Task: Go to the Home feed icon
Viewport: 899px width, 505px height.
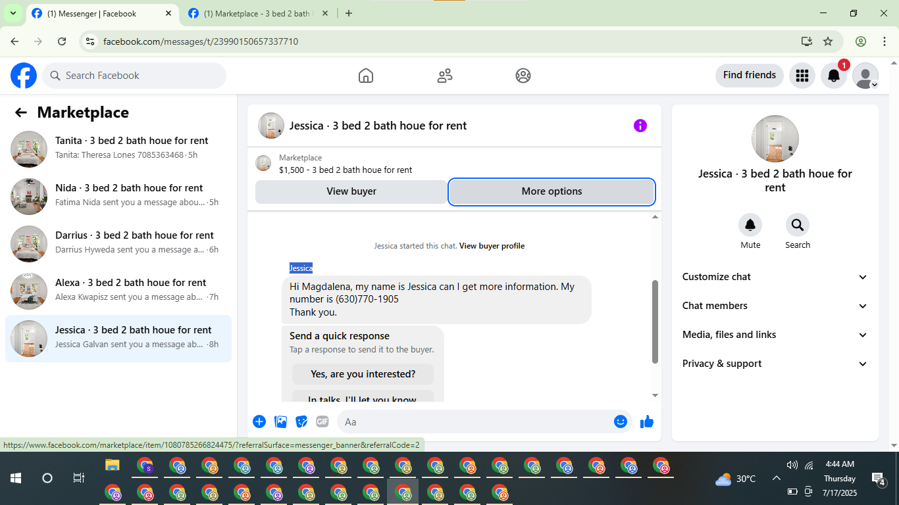Action: [x=366, y=76]
